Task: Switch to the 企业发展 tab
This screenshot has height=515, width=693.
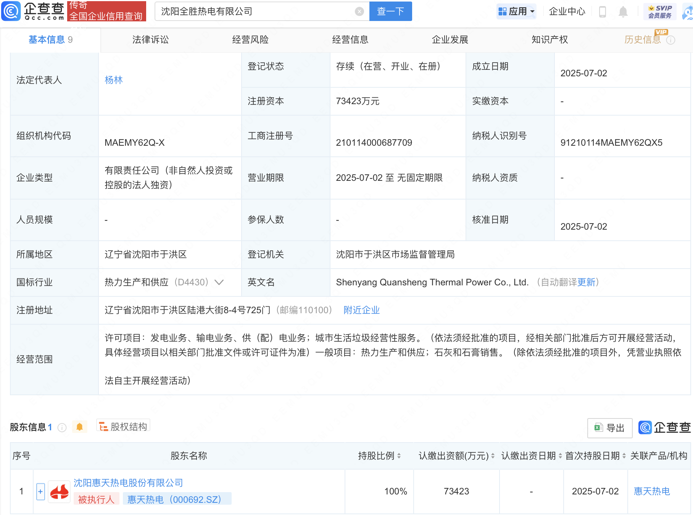Action: (x=450, y=40)
